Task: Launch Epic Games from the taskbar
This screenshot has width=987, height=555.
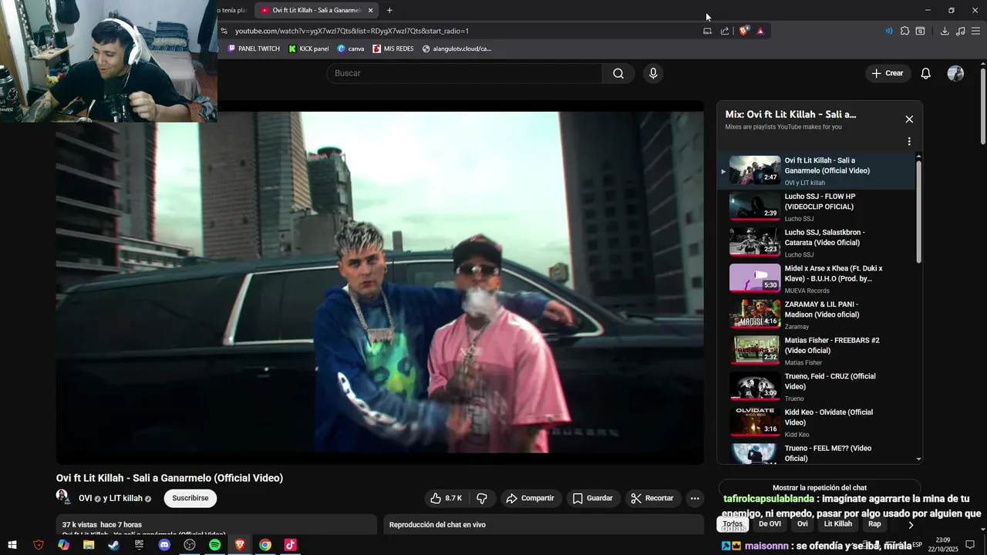Action: tap(139, 545)
